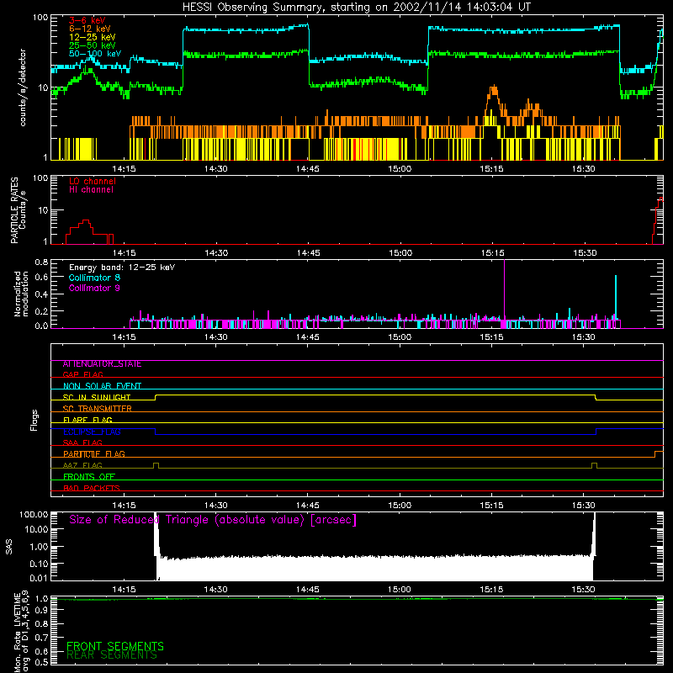Select the green 25-50 keV legend label
Screen dimensions: 673x673
pos(93,45)
